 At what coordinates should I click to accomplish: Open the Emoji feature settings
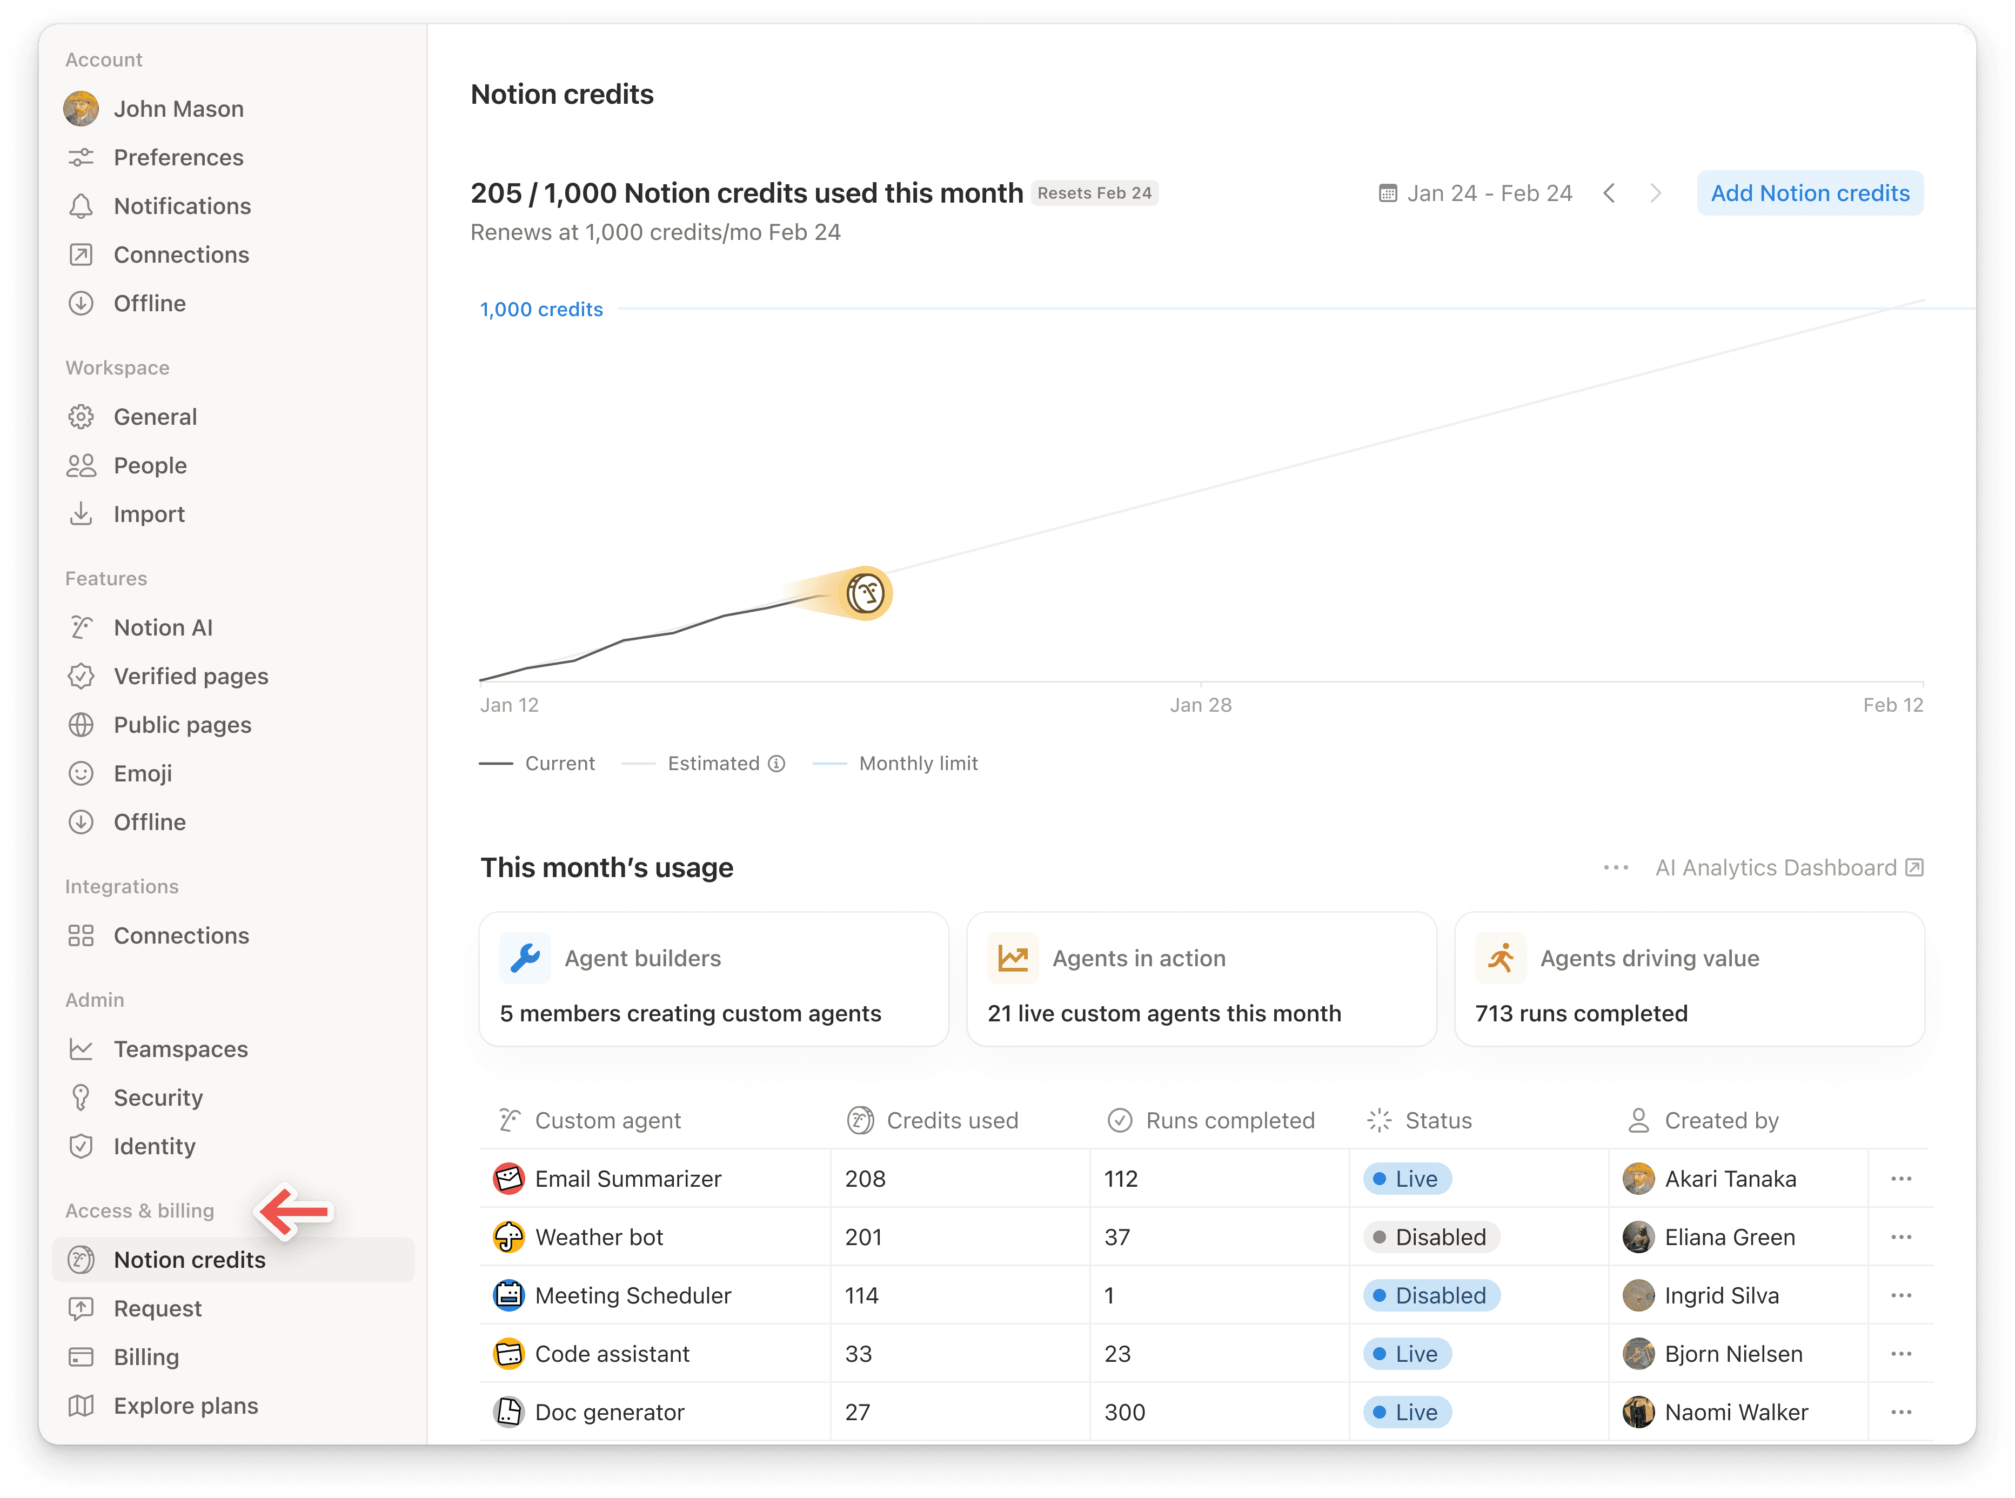click(x=142, y=773)
